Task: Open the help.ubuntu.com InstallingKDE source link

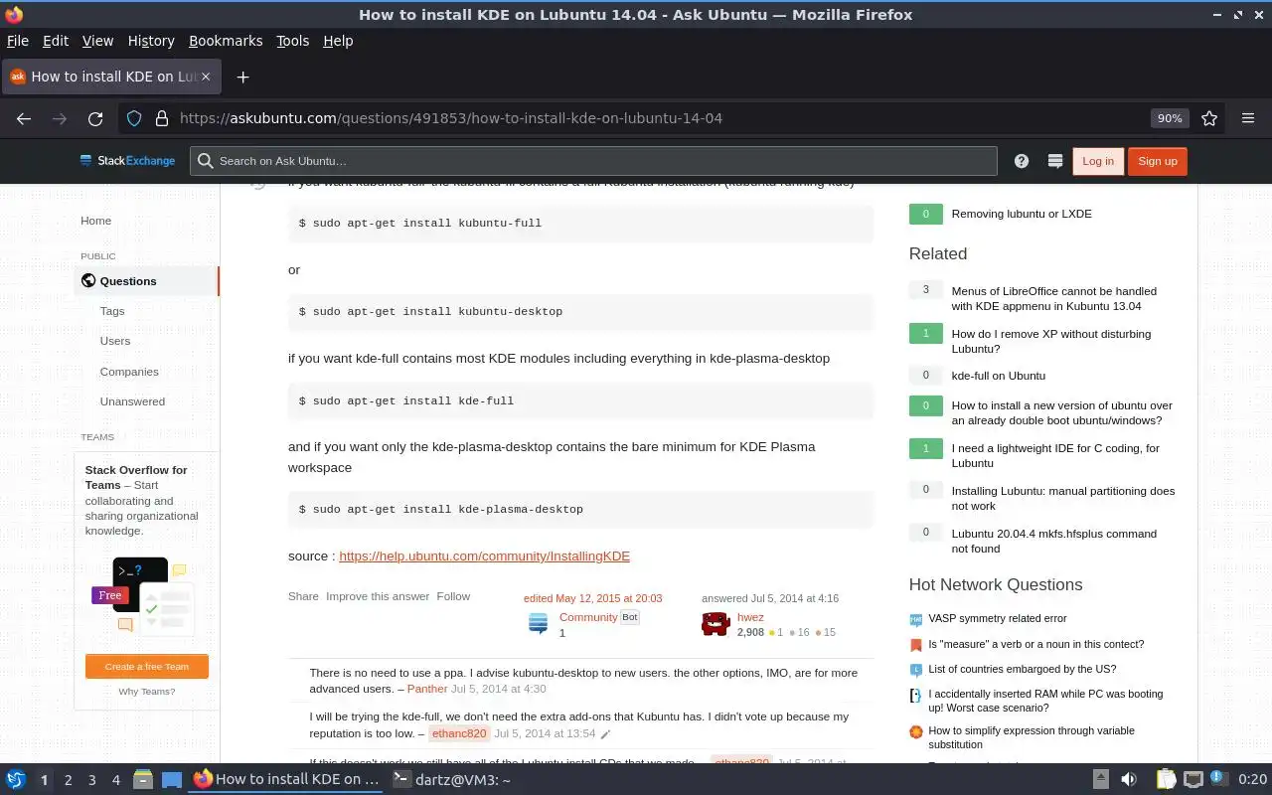Action: pos(484,556)
